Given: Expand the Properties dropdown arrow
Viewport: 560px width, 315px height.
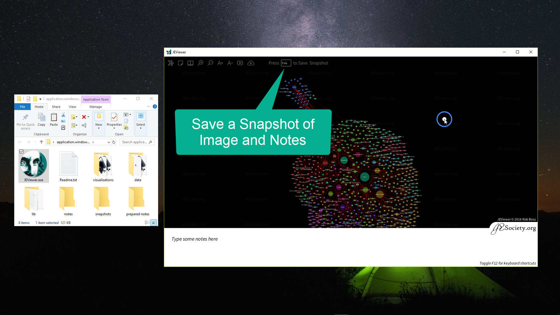Looking at the screenshot, I should click(114, 128).
